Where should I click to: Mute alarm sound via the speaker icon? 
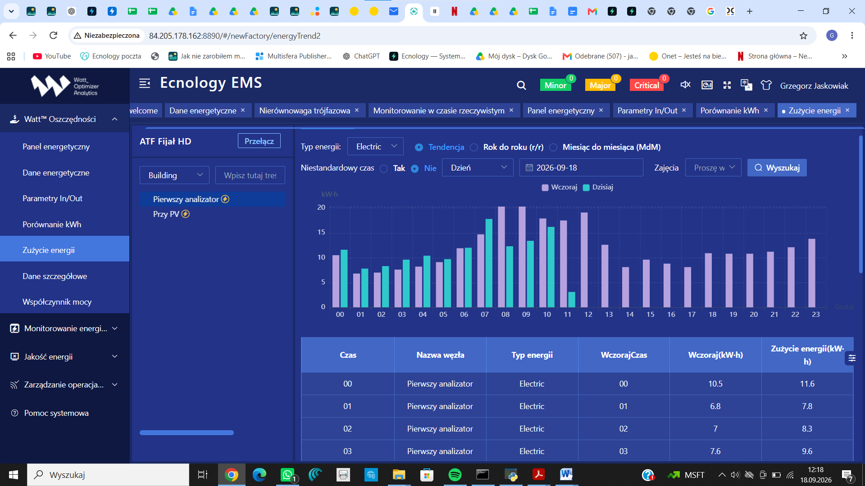[x=685, y=85]
